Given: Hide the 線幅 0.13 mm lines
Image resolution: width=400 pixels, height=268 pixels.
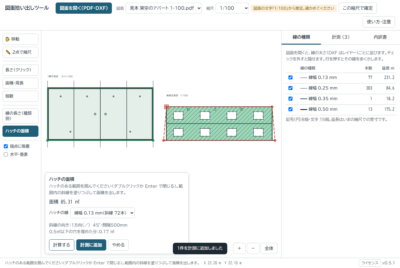Looking at the screenshot, I should [290, 78].
